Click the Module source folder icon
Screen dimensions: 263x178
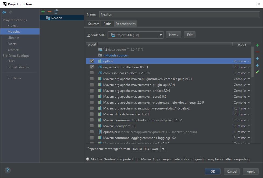click(x=100, y=55)
